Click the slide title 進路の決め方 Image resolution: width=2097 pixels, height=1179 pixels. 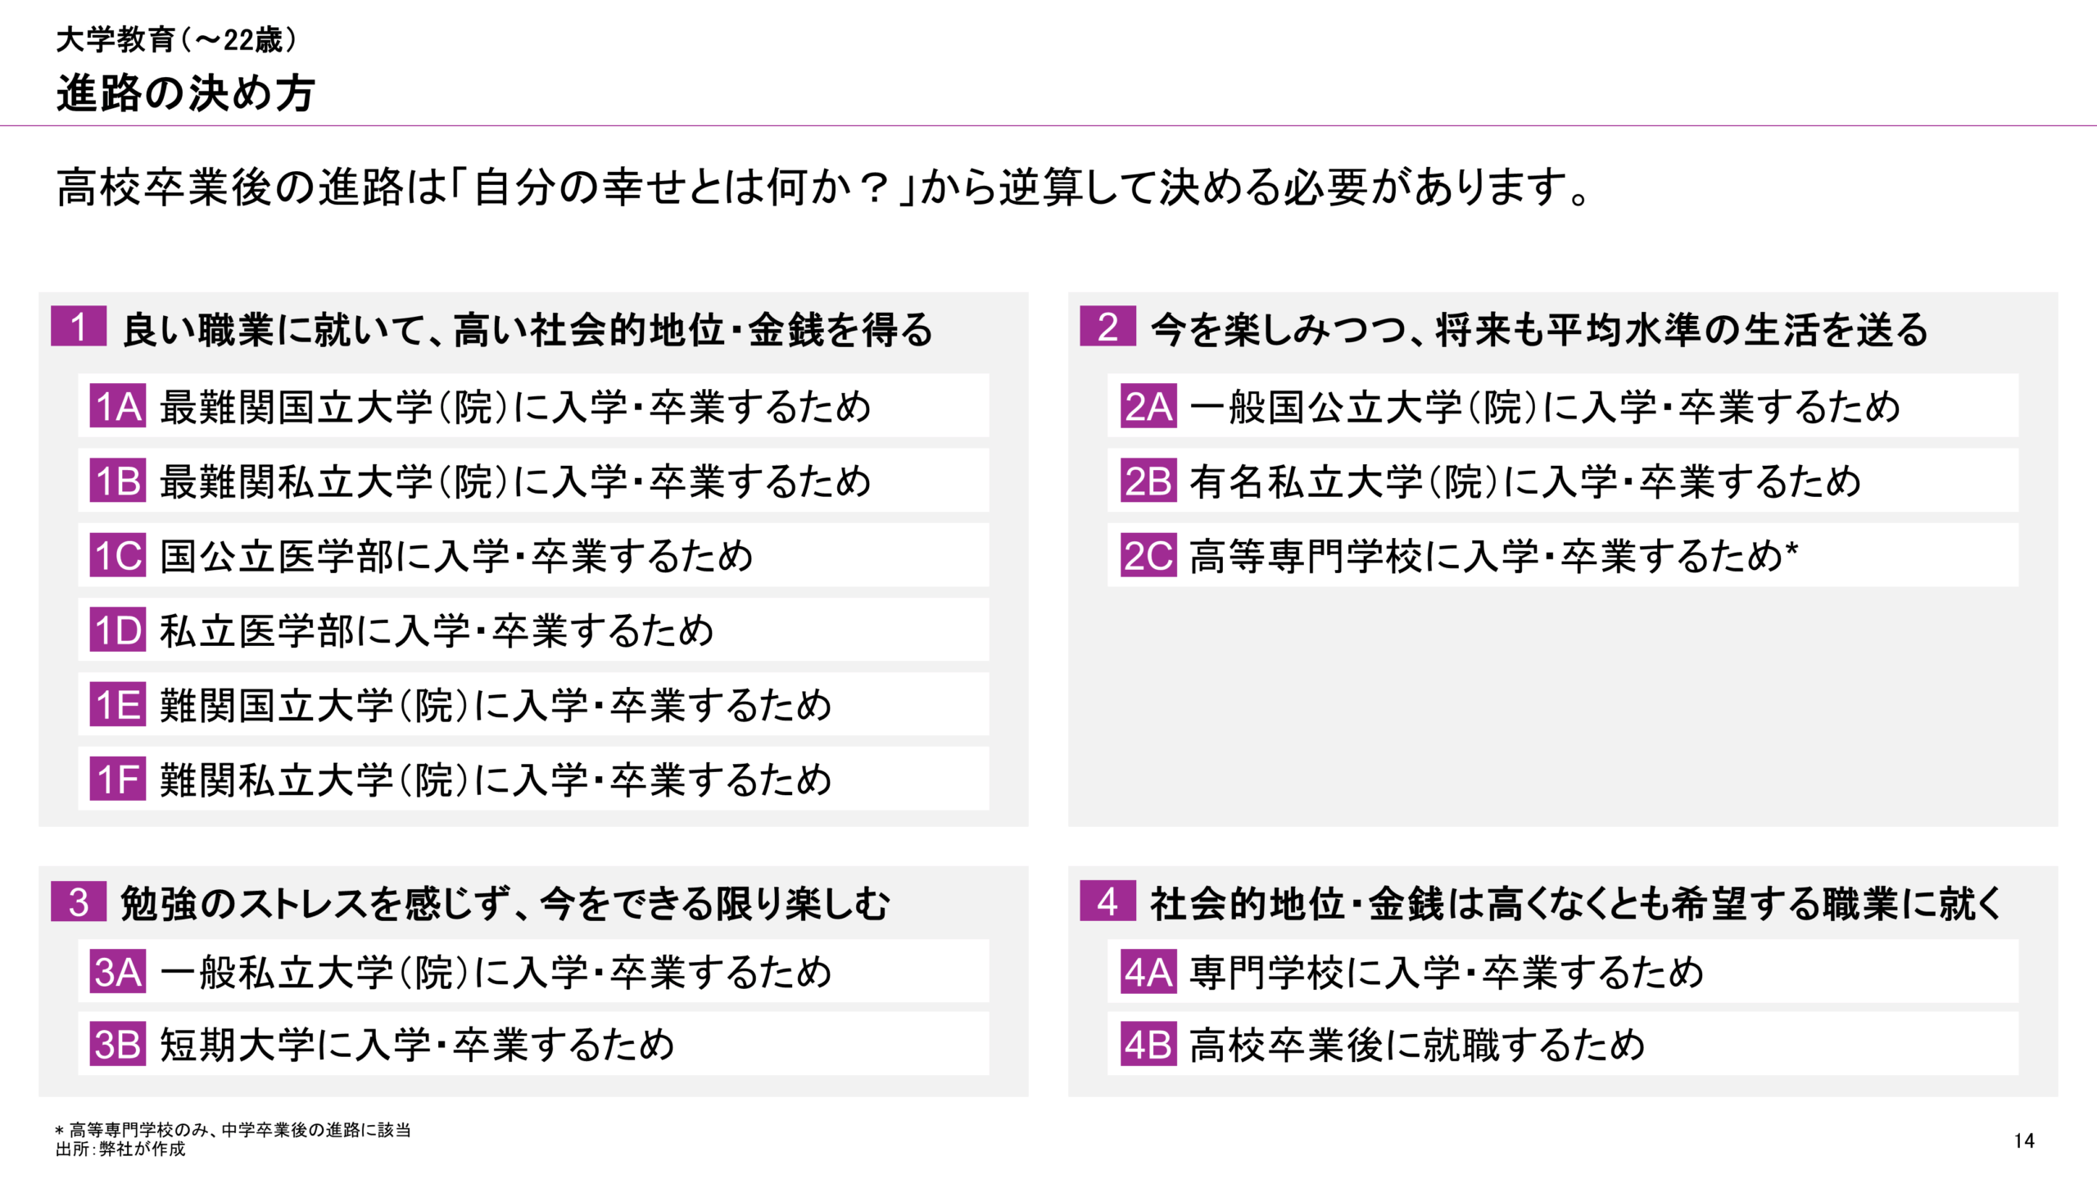[186, 93]
